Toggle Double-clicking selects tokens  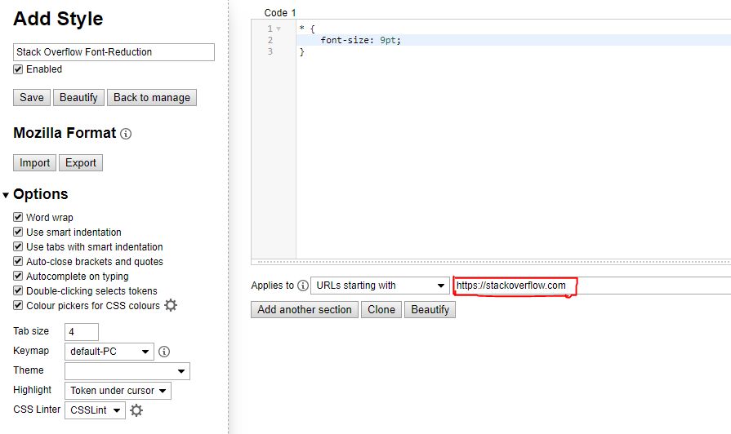coord(18,290)
